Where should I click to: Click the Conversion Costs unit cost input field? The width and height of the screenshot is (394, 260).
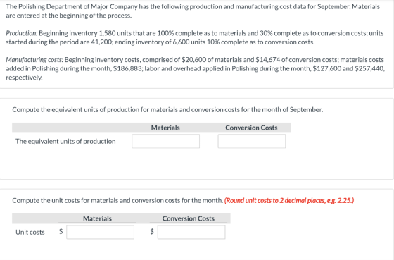(191, 232)
